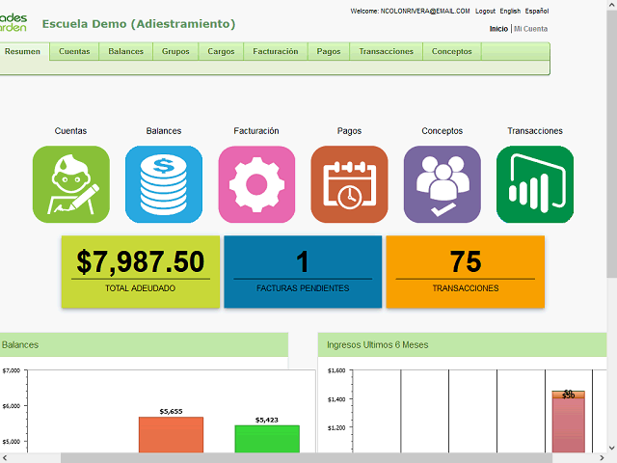The image size is (617, 463).
Task: Click the Total Adeudado $7,987.50 card
Action: pos(141,271)
